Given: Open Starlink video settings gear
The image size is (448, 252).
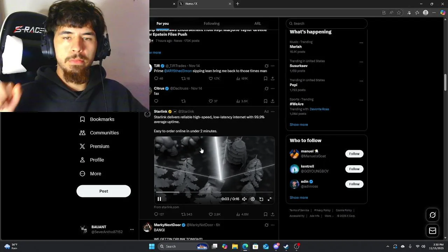Looking at the screenshot, I should pos(253,199).
